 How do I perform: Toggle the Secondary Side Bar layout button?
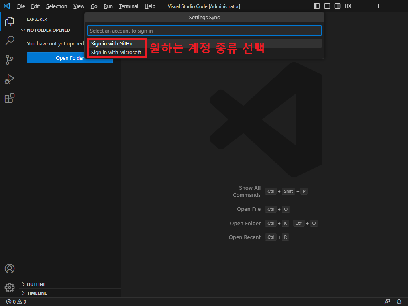point(337,6)
